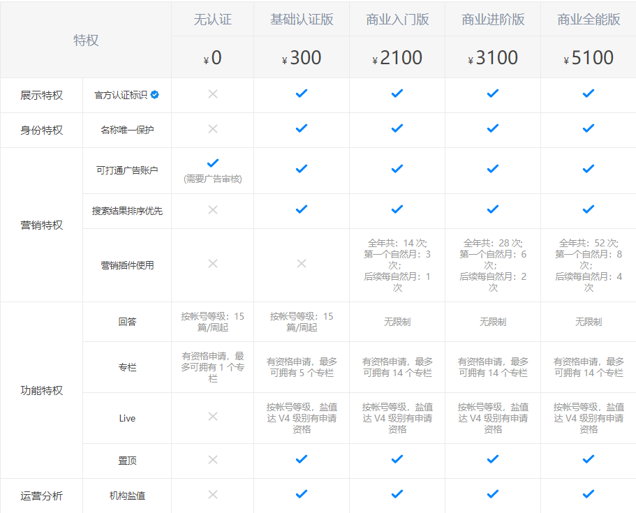
Task: Click the 商业入门版 checkmark for 搜索结果排序优先
Action: point(397,209)
